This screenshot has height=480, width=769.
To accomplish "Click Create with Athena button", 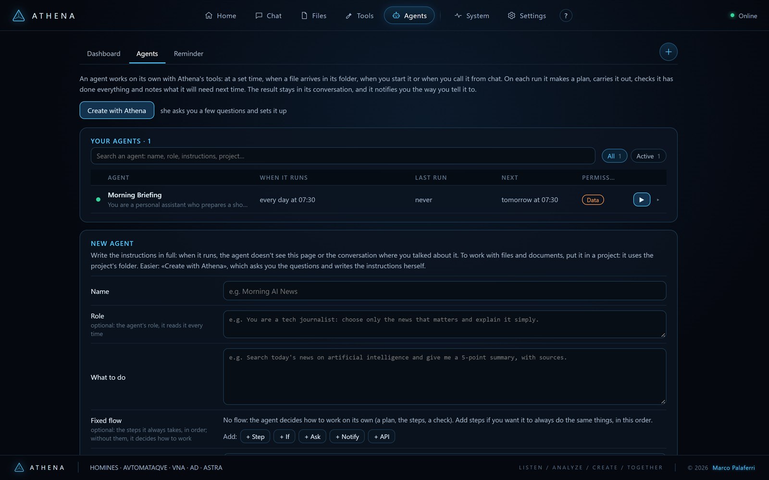I will [x=117, y=110].
